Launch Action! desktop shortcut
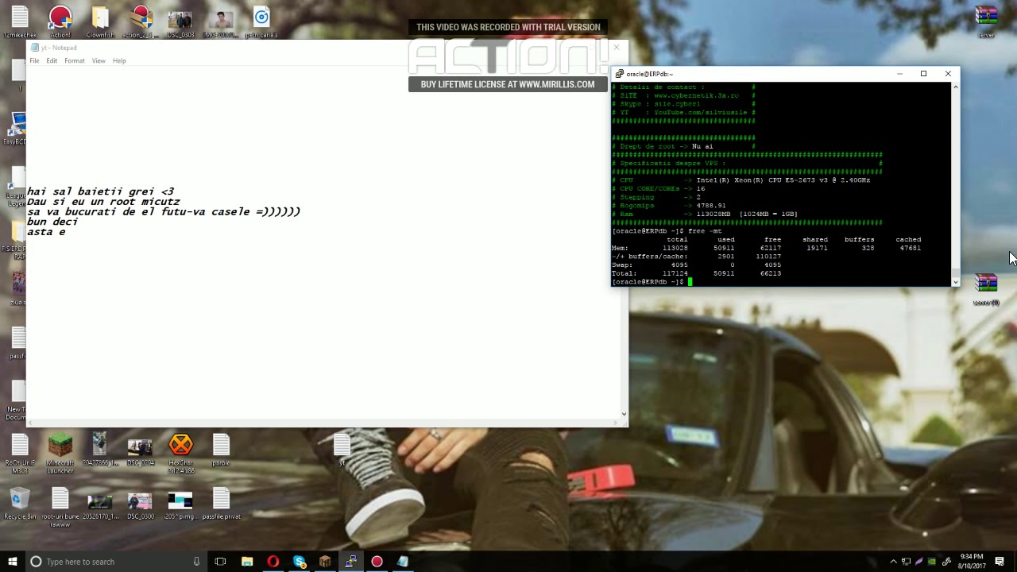The width and height of the screenshot is (1017, 572). pos(60,22)
